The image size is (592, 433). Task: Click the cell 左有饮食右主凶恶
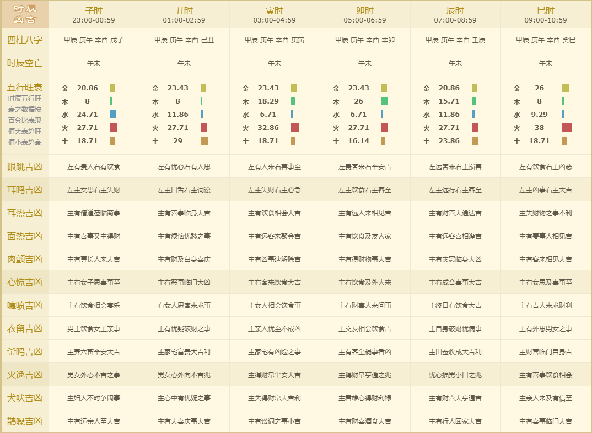pyautogui.click(x=546, y=167)
